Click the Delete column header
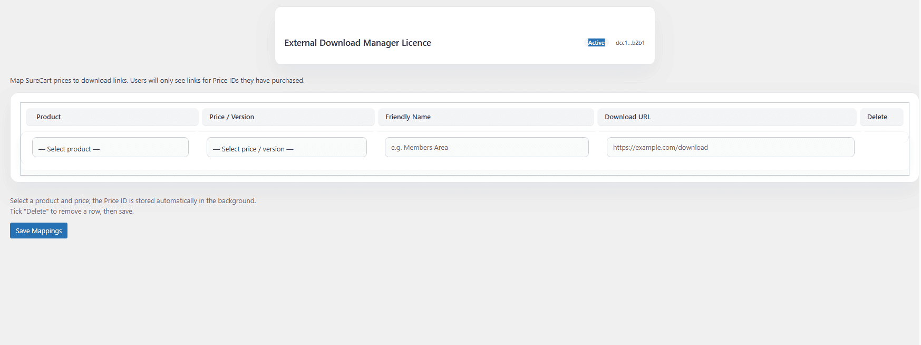 coord(881,117)
